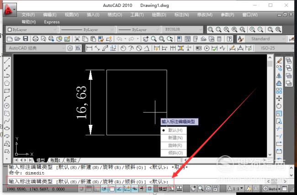The image size is (297, 195).
Task: Open the red A application menu button
Action: (x=10, y=10)
